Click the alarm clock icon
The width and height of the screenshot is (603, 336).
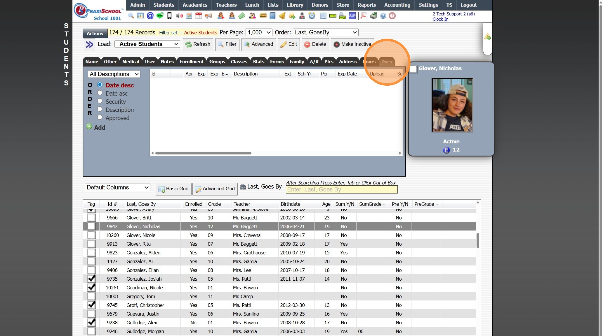pyautogui.click(x=312, y=16)
